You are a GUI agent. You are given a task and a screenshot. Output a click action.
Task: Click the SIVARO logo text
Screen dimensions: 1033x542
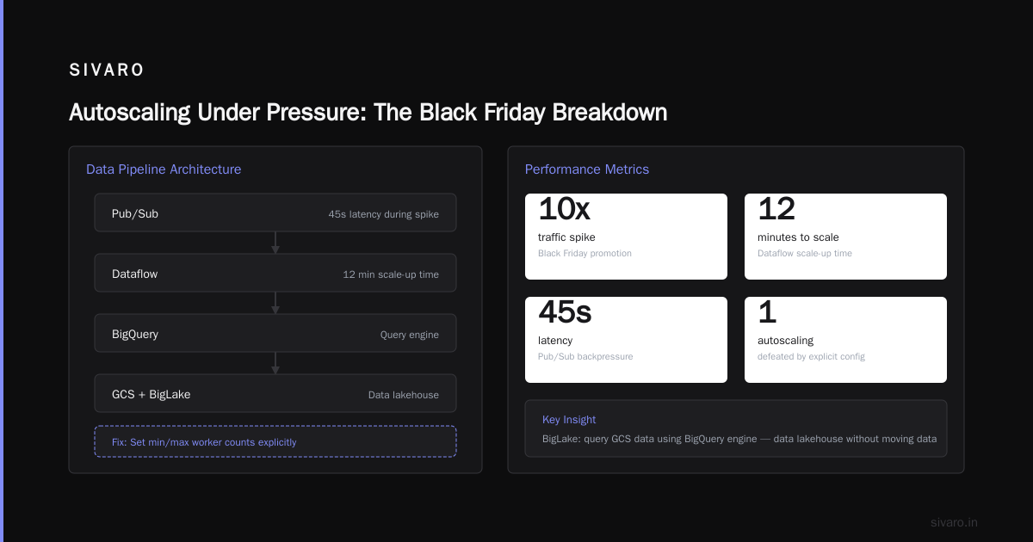tap(107, 71)
